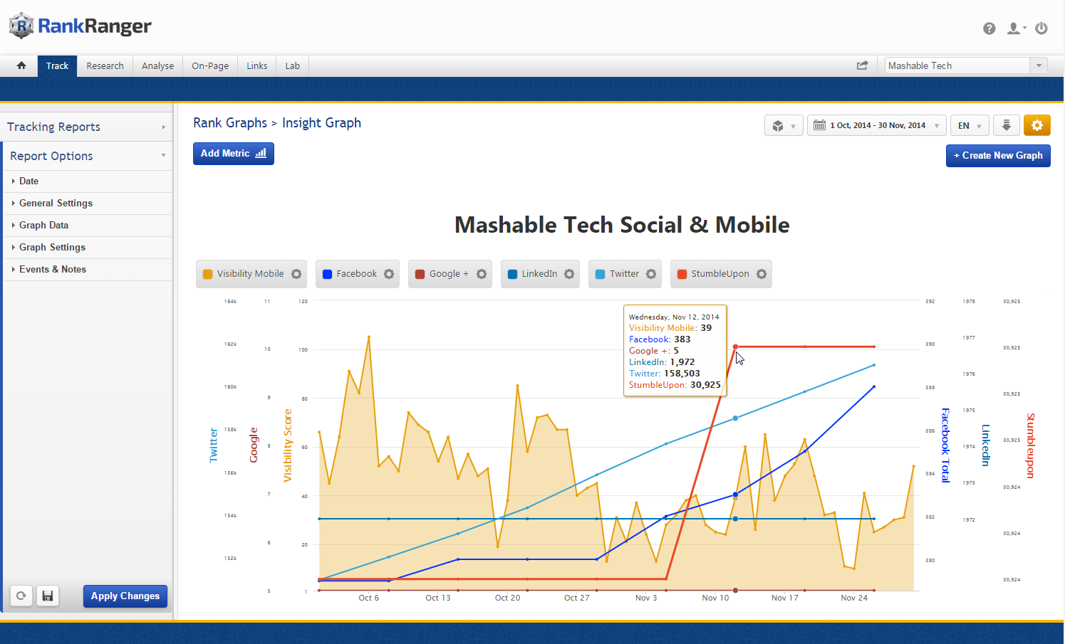Click the StumbleUpon Nov 12 data point
This screenshot has width=1065, height=644.
coord(735,347)
